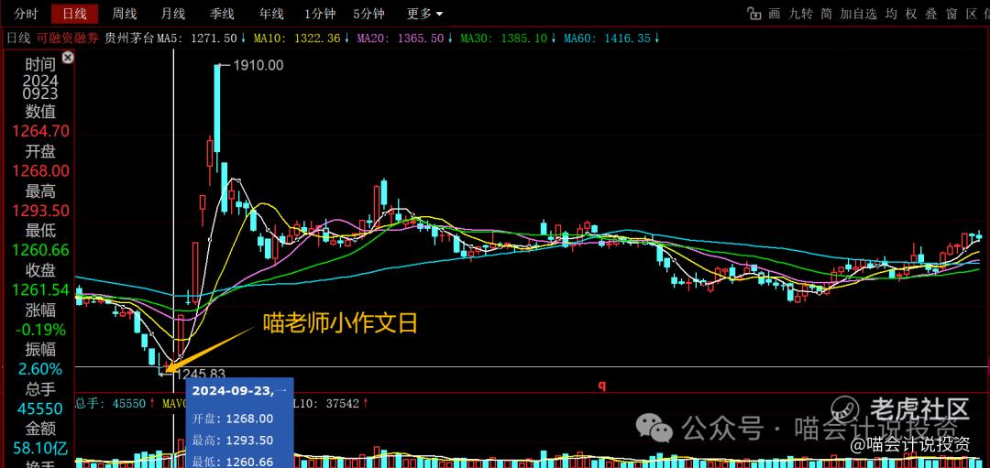This screenshot has width=990, height=468.
Task: Open the 季线 quarterly chart
Action: point(222,13)
